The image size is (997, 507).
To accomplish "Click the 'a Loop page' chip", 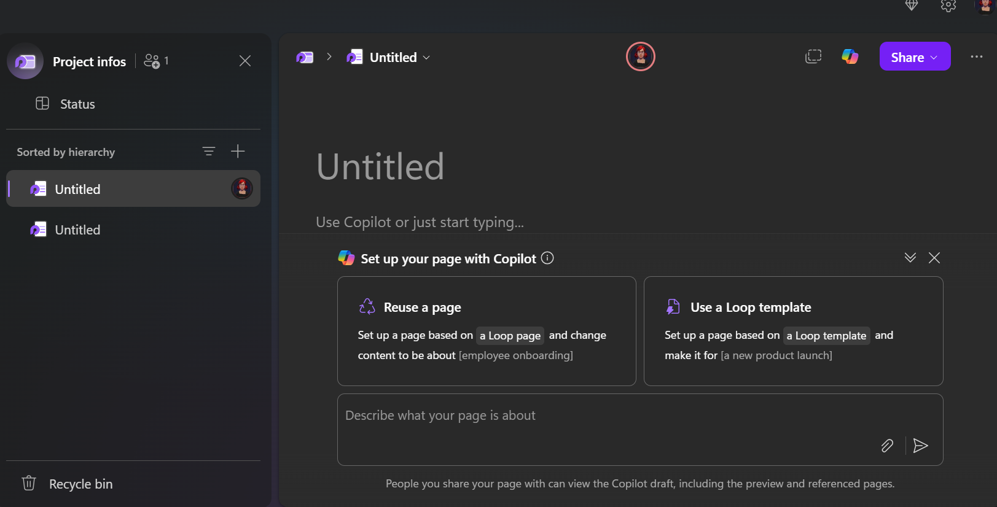I will point(510,336).
